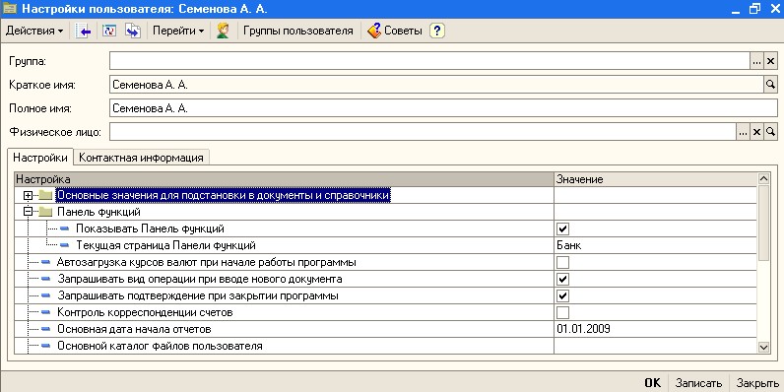Screen dimensions: 784x392
Task: Check Контроль корреспонденции счетов checkbox
Action: [x=563, y=312]
